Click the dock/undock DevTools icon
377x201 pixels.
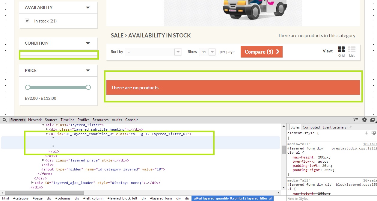coord(373,120)
